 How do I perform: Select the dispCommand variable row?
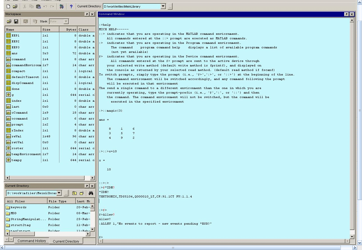pyautogui.click(x=50, y=83)
